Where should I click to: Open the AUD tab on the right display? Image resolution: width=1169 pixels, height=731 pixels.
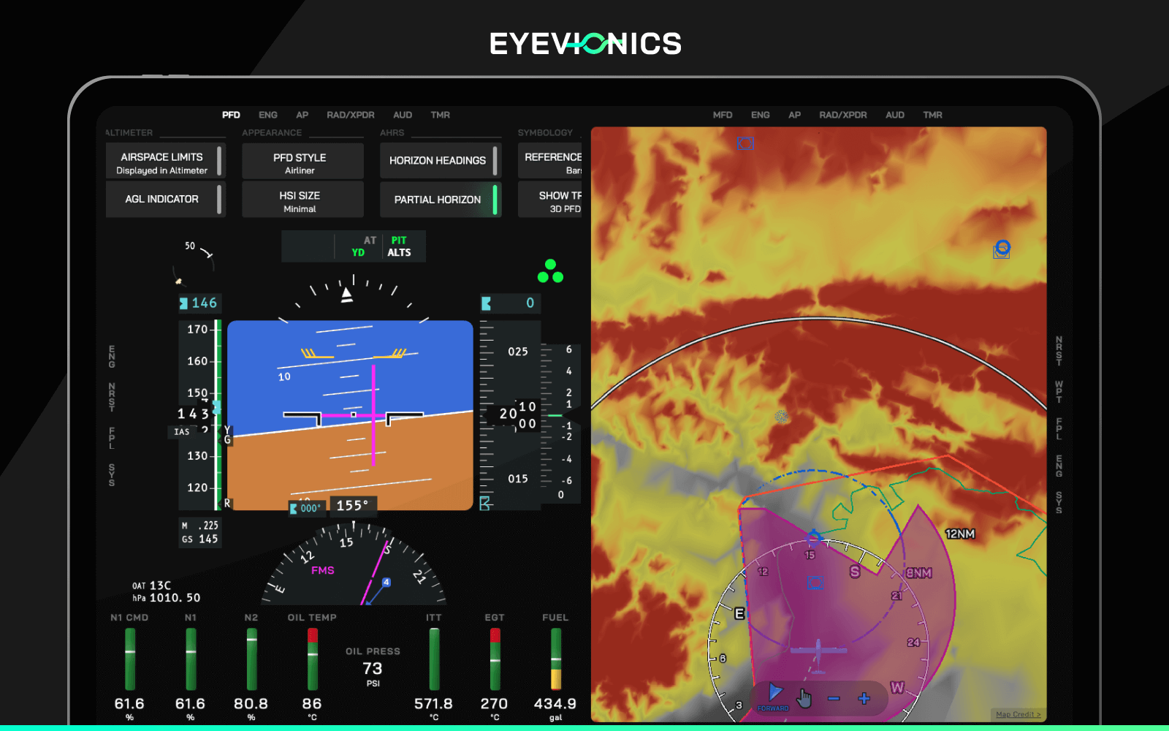point(895,115)
